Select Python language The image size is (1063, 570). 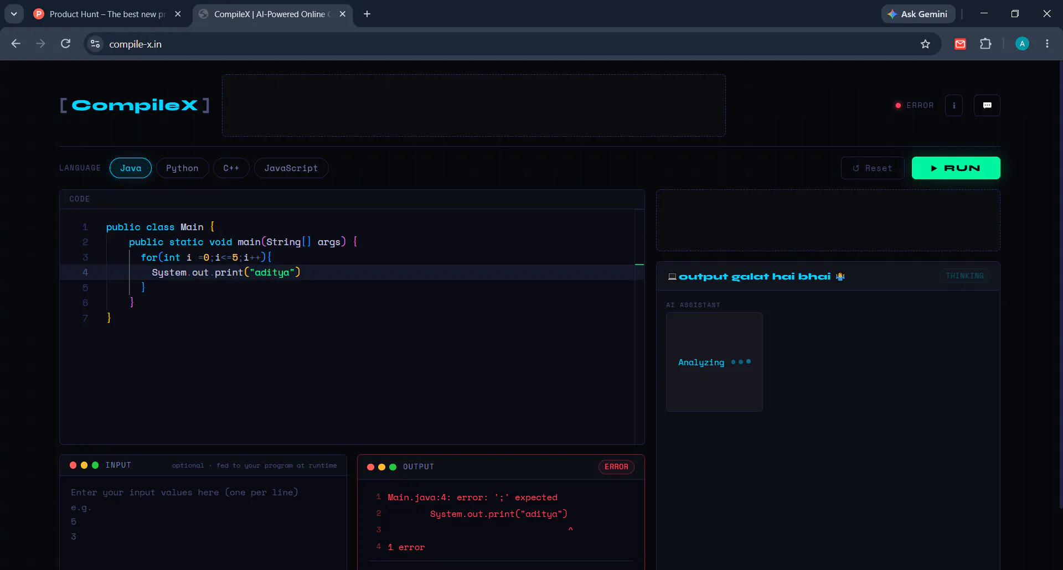click(182, 168)
